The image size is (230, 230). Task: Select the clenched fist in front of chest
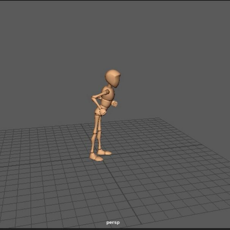[x=115, y=104]
